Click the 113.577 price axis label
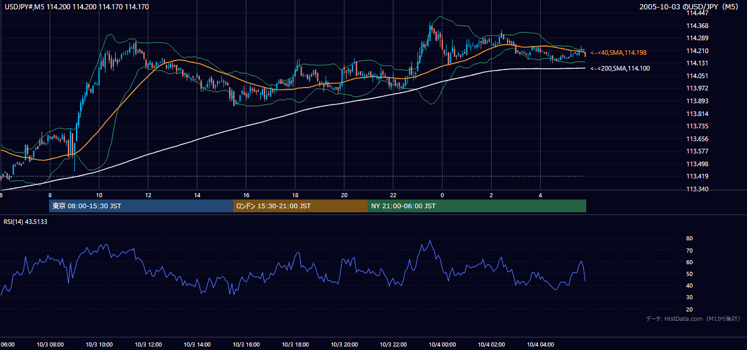 [x=697, y=151]
